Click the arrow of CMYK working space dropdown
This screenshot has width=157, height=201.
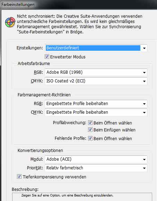coord(144,81)
